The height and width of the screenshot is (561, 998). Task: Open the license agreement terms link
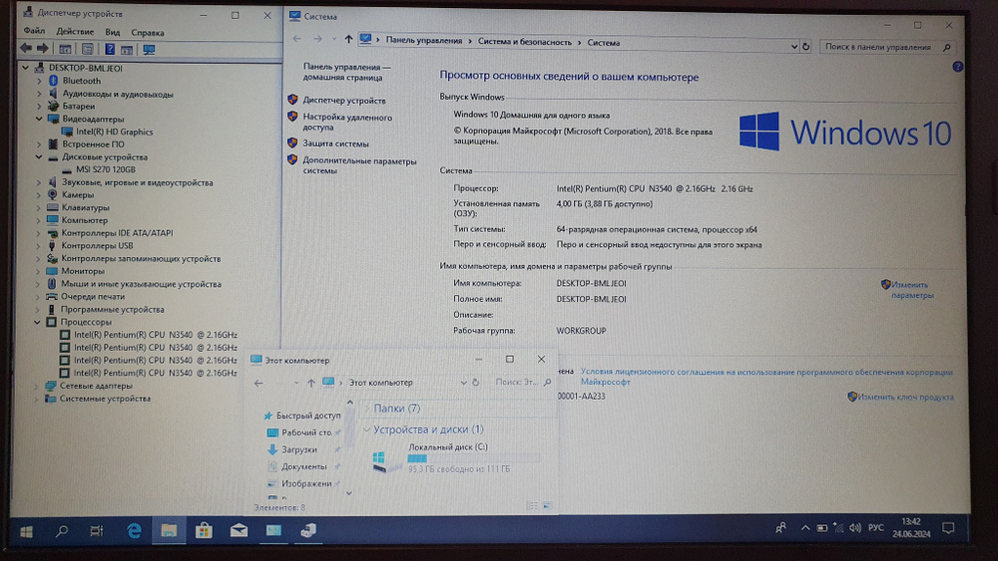coord(766,377)
